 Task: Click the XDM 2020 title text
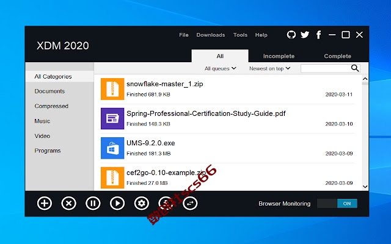click(x=62, y=46)
